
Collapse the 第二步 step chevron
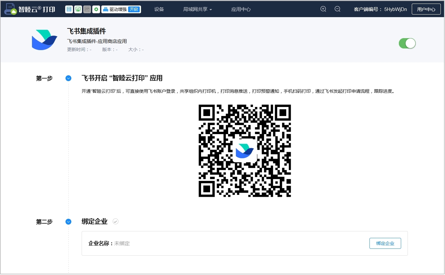point(68,222)
